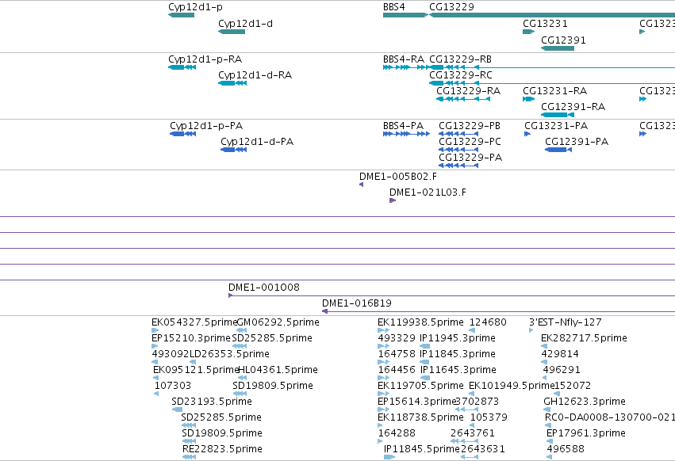
Task: Select EST EK054327.5prime
Action: click(155, 330)
